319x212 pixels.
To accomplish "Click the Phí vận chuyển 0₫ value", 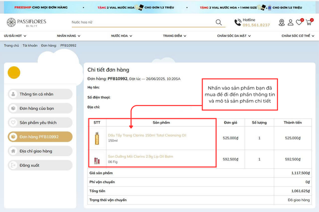I will (x=308, y=182).
